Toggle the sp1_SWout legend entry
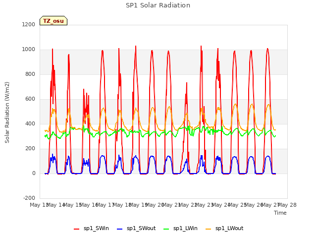Image resolution: width=317 pixels, height=238 pixels. click(136, 229)
